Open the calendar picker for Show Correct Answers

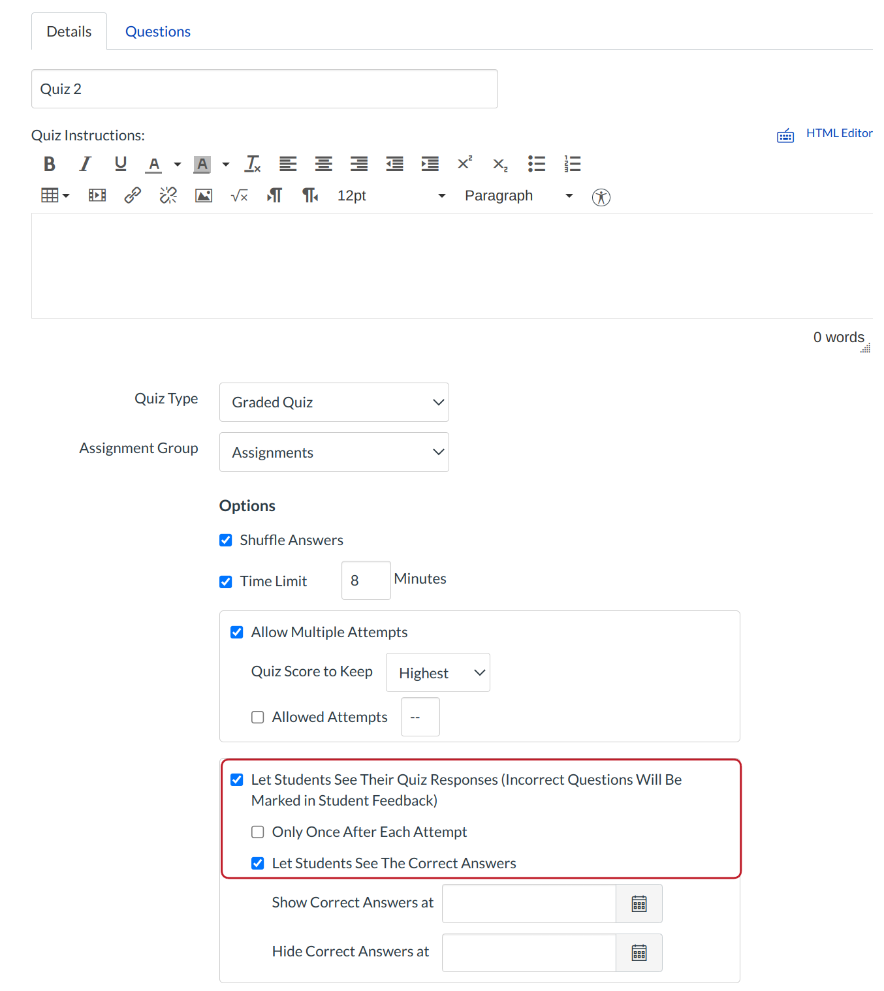click(639, 904)
